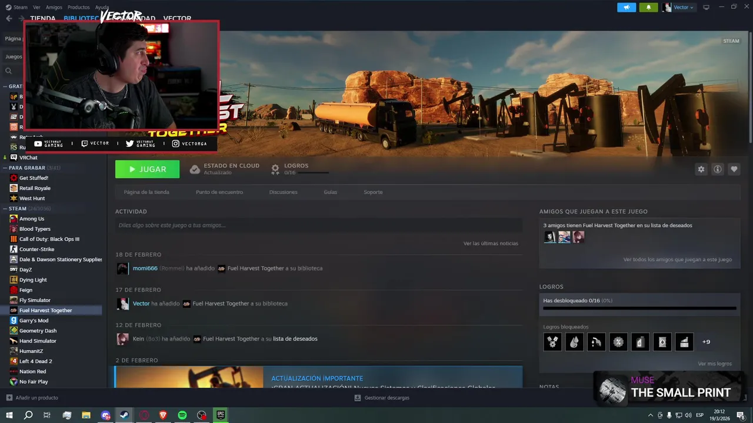Open the Vector account dropdown
The image size is (753, 423).
[x=678, y=7]
